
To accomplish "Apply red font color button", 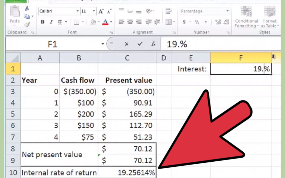I will [x=105, y=22].
